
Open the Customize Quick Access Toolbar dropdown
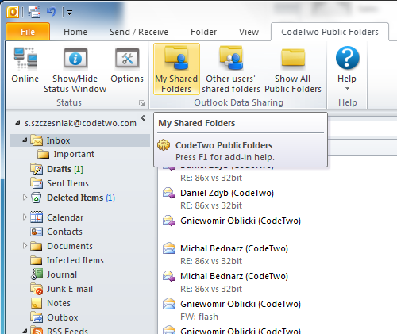pos(69,13)
